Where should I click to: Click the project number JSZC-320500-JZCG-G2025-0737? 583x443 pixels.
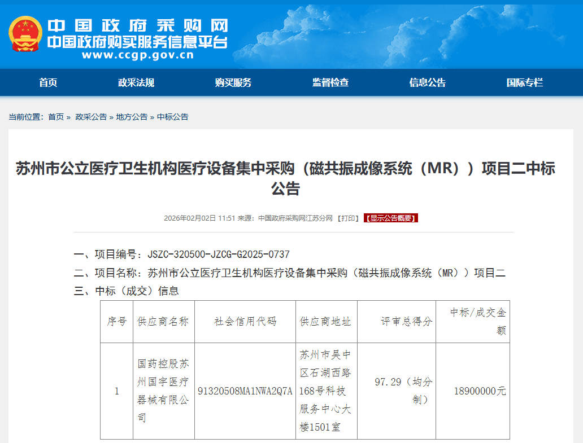(218, 255)
